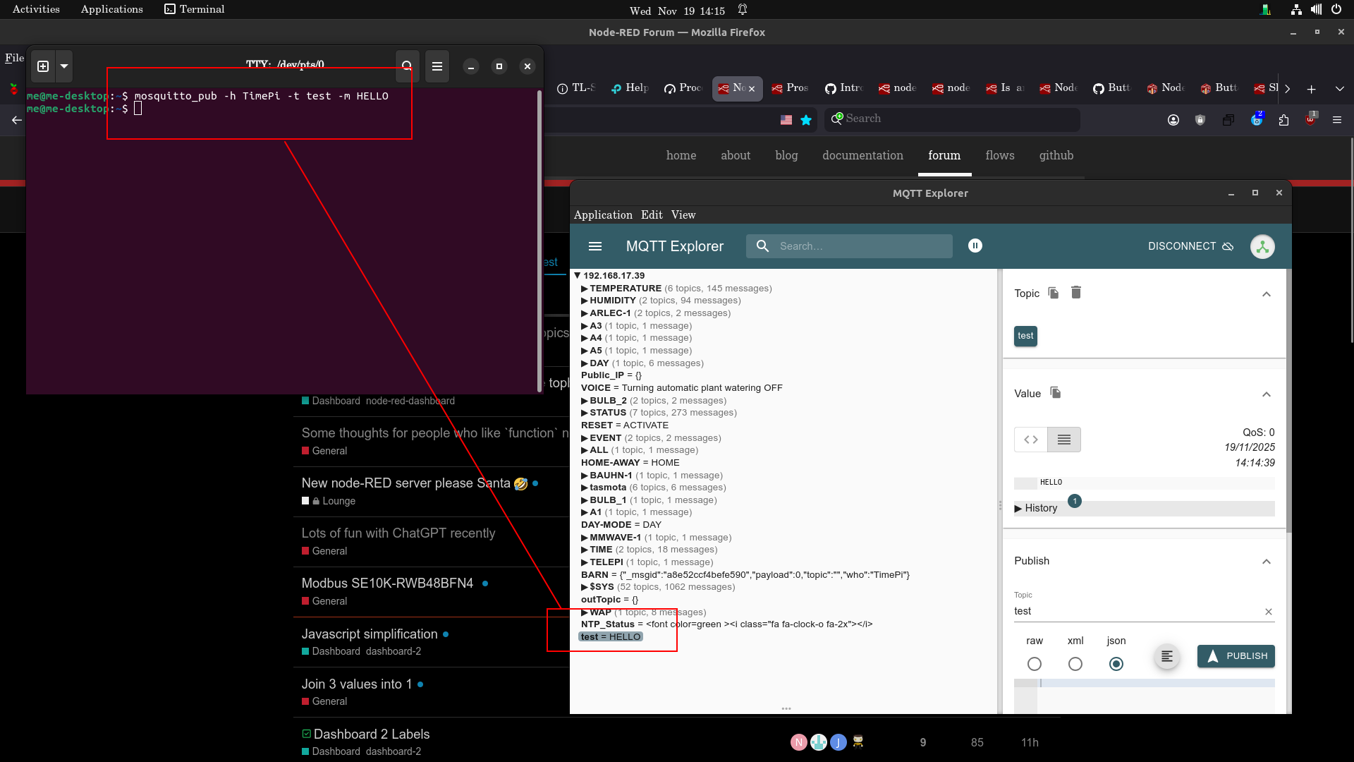Select the json payload format radio
This screenshot has height=762, width=1354.
(x=1116, y=664)
